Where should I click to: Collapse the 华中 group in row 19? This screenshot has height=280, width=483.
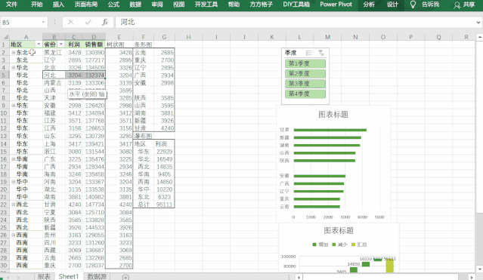coord(14,182)
